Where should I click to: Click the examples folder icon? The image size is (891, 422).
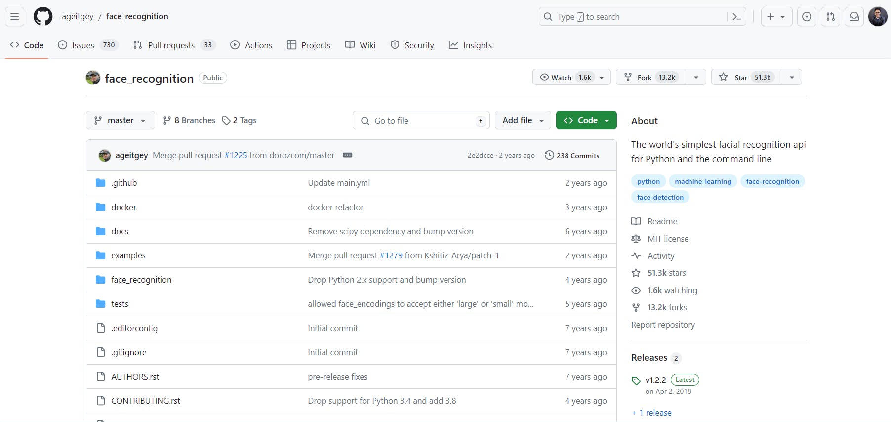(101, 255)
